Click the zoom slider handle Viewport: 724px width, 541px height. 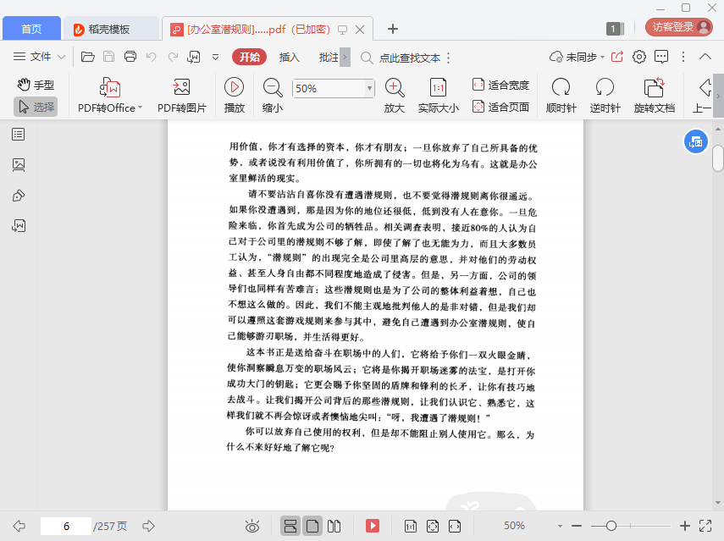(x=611, y=526)
